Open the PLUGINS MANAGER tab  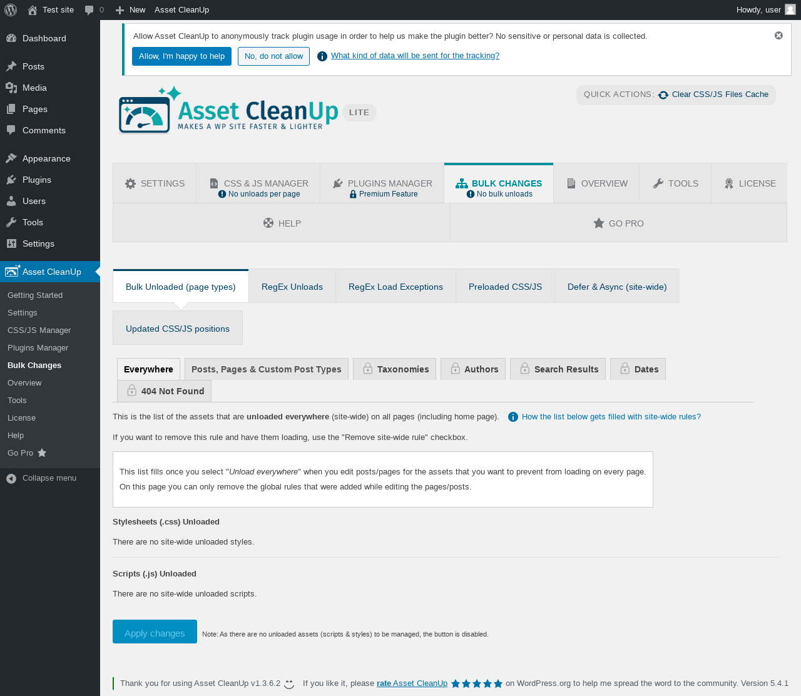coord(382,183)
